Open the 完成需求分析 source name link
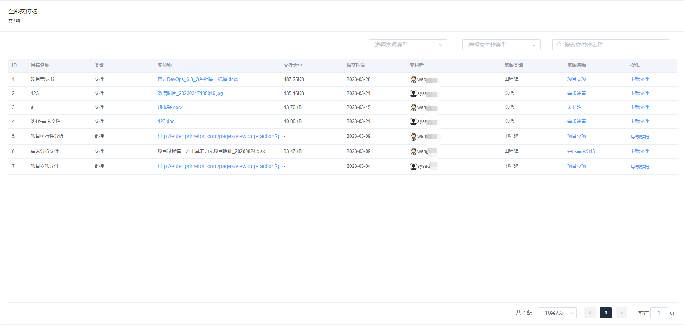The image size is (684, 325). point(581,151)
